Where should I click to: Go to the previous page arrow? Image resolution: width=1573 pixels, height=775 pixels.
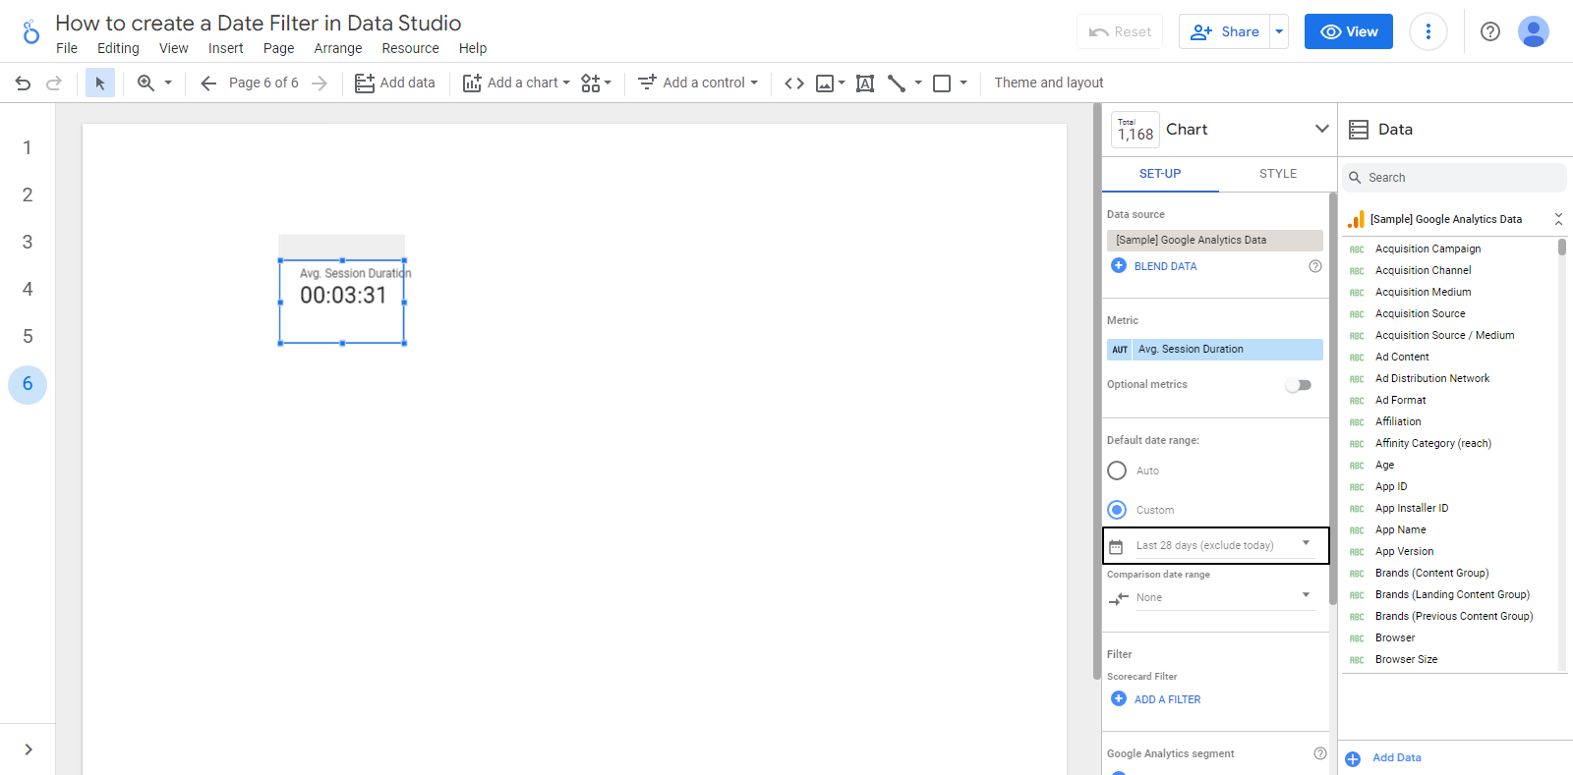tap(208, 83)
